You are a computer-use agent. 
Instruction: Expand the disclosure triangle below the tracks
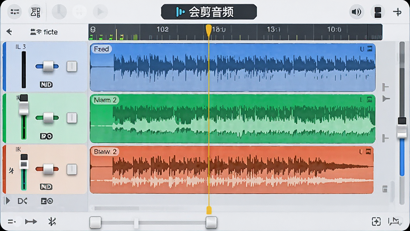pos(7,201)
